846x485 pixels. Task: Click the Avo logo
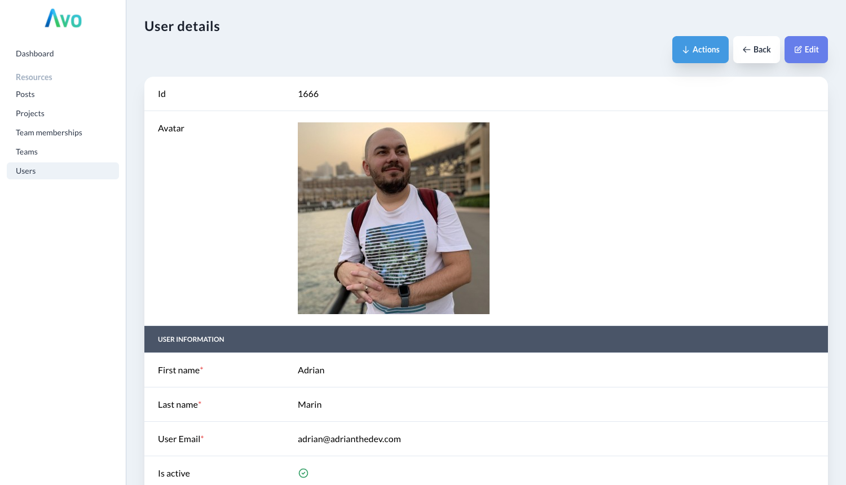63,19
